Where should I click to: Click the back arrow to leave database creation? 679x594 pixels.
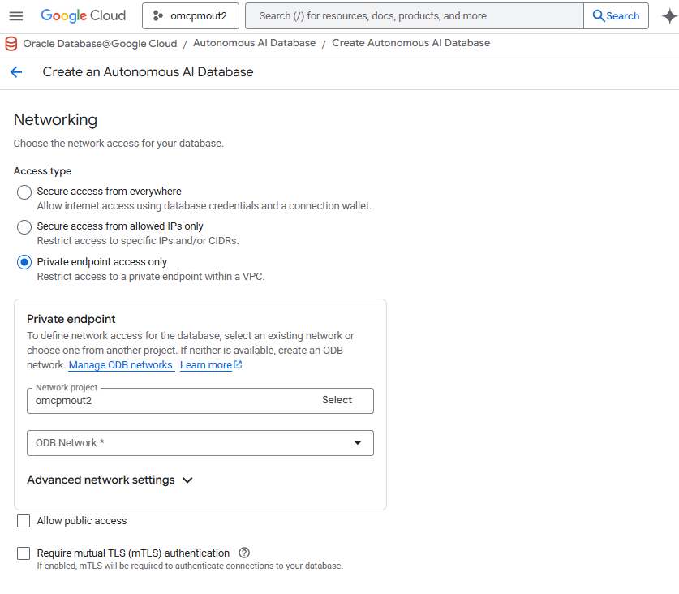16,71
